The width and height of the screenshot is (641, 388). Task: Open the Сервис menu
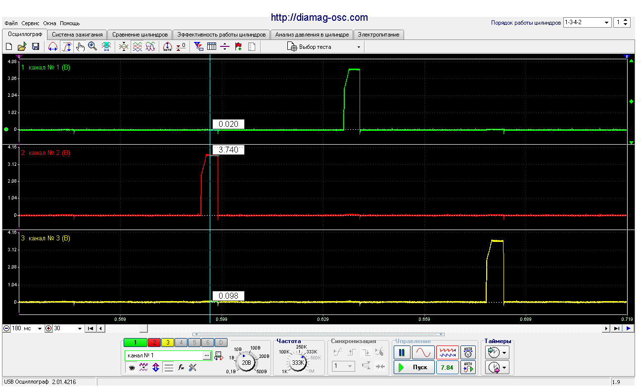[x=31, y=23]
